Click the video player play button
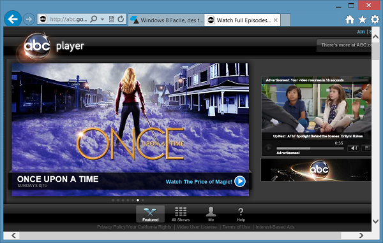 point(269,148)
